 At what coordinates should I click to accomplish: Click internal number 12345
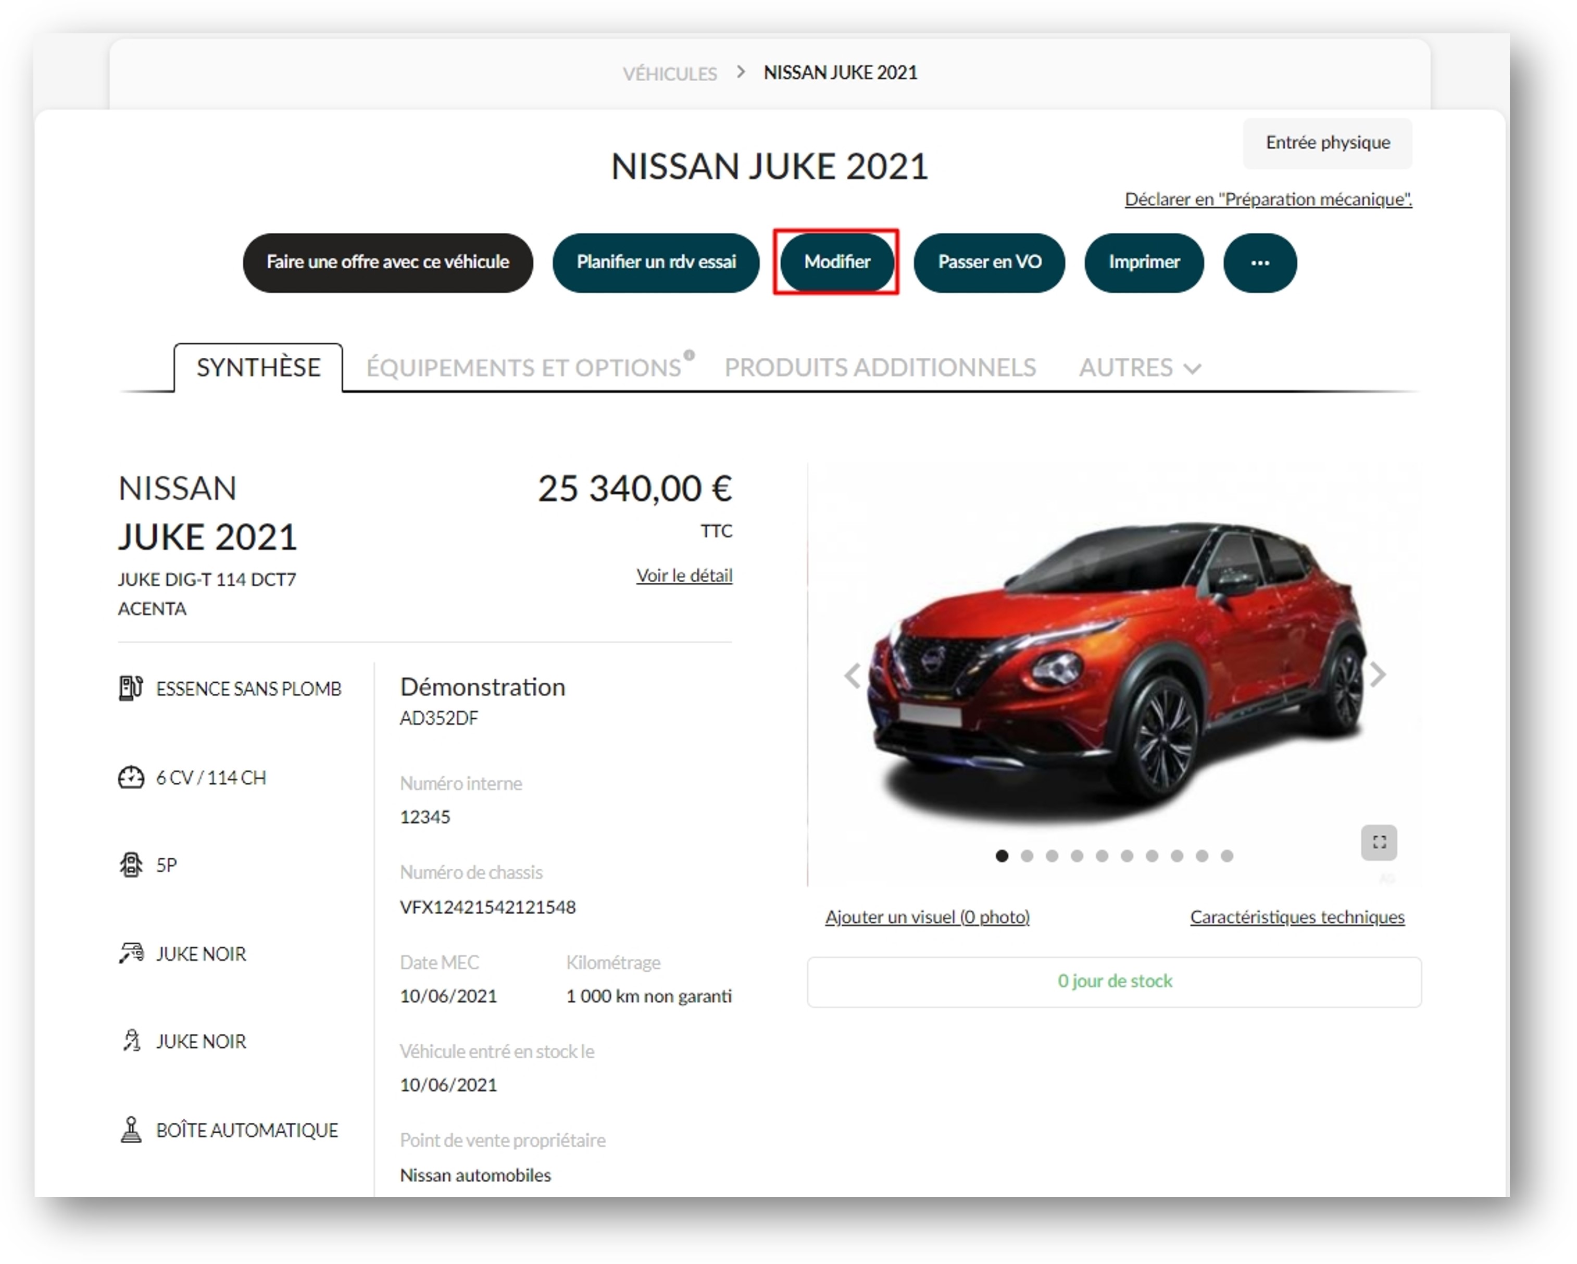click(x=425, y=817)
